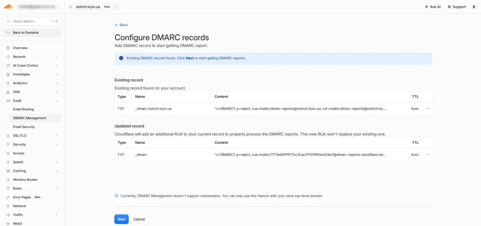
Task: Click the SSL/TLS lock icon
Action: 8,135
